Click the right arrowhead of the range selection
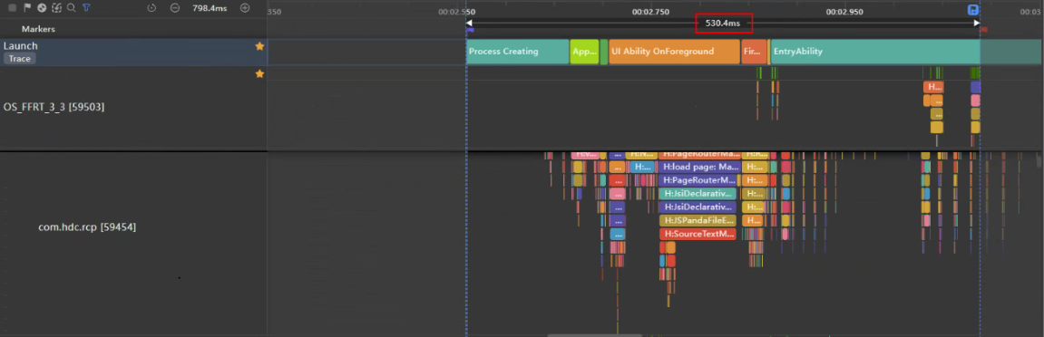The height and width of the screenshot is (337, 1044). click(x=977, y=24)
